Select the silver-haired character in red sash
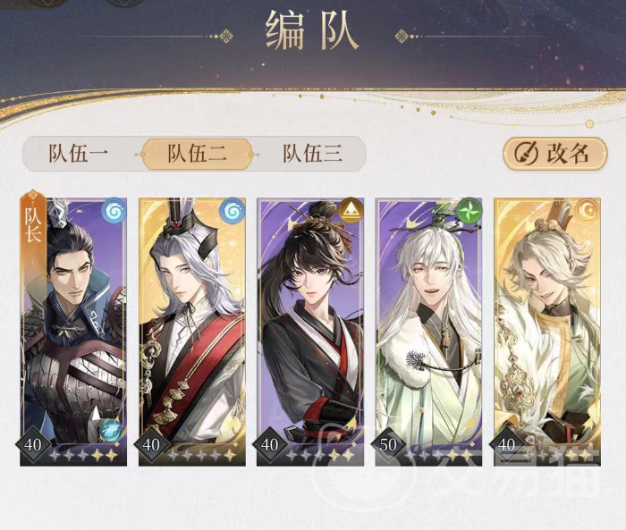Screen dimensions: 626x530 (x=192, y=332)
